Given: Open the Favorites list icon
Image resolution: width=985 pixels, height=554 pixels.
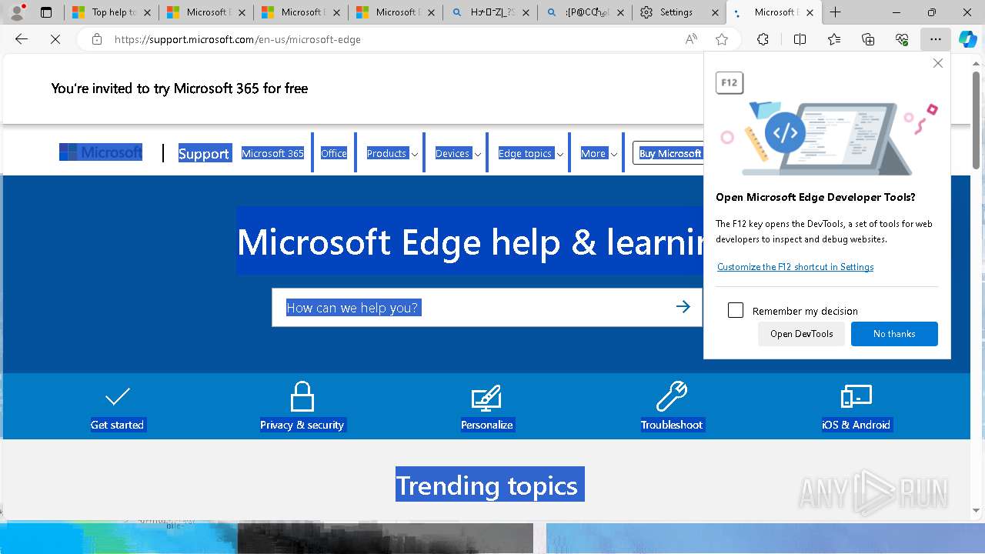Looking at the screenshot, I should click(x=834, y=39).
